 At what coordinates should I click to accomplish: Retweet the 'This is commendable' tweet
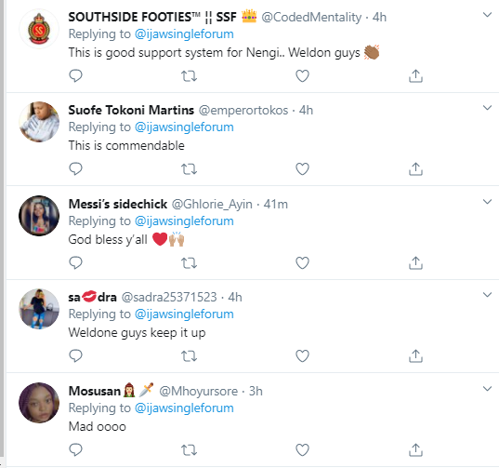point(189,169)
